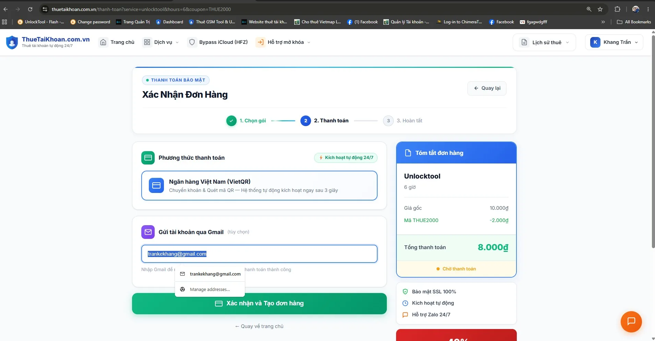Expand the Hỗ trợ mở khóa dropdown

point(284,42)
